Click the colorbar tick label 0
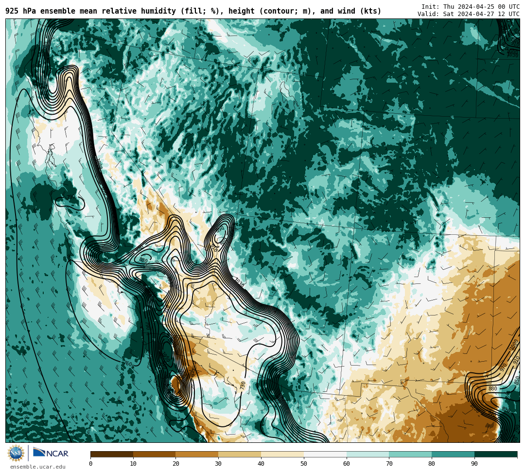Viewport: 525px width, 473px height. (x=91, y=464)
